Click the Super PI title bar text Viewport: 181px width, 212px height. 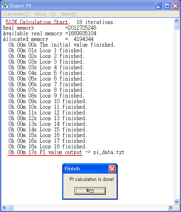pos(20,6)
